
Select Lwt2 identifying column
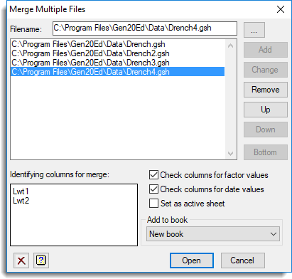click(21, 201)
